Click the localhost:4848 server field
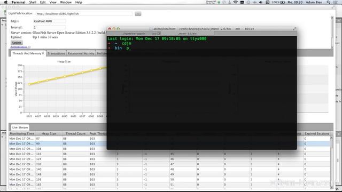 [50, 21]
